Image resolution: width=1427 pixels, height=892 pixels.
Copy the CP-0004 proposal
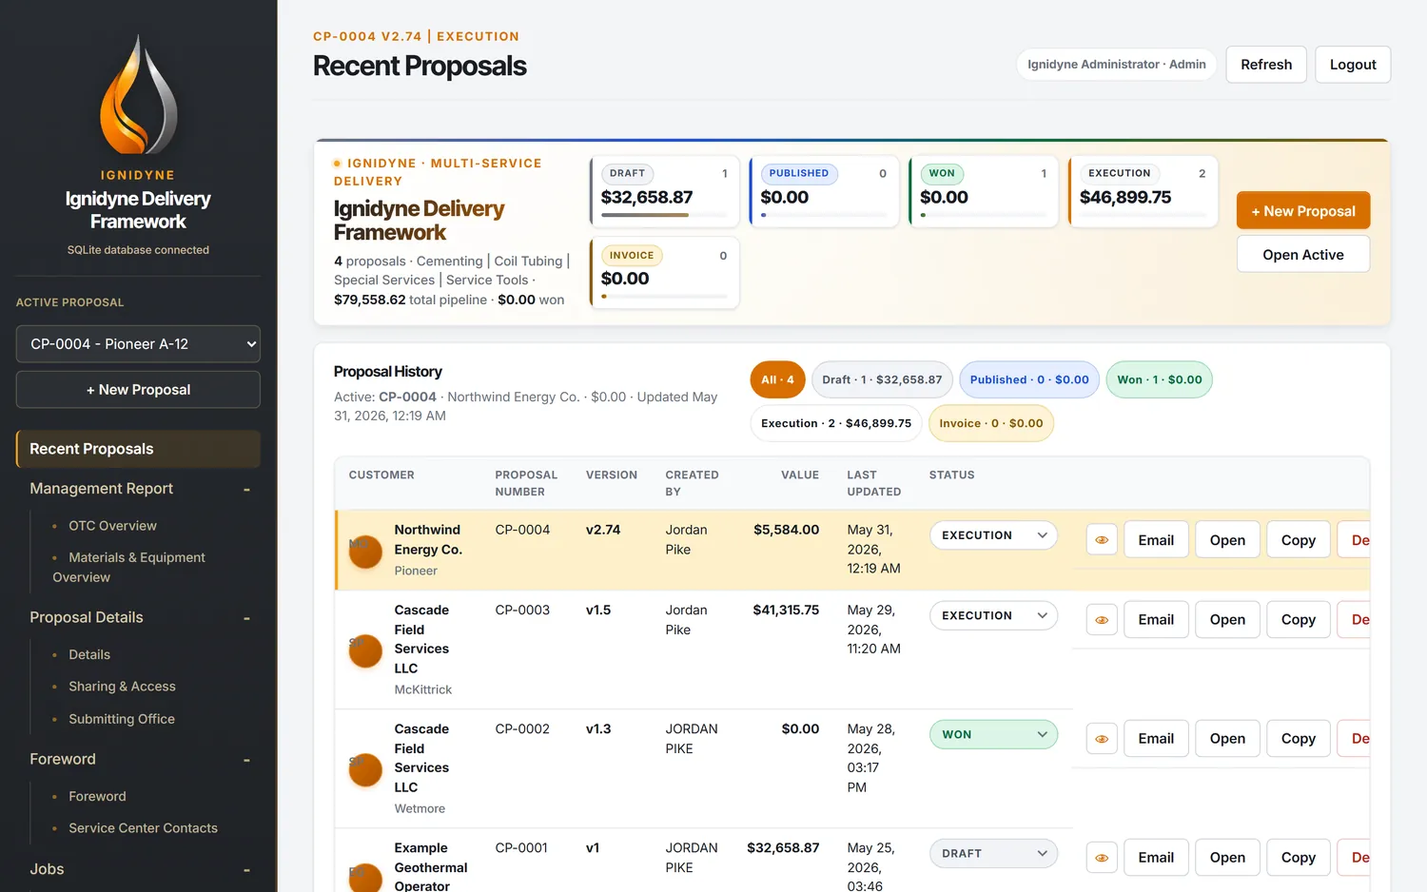[x=1299, y=540]
